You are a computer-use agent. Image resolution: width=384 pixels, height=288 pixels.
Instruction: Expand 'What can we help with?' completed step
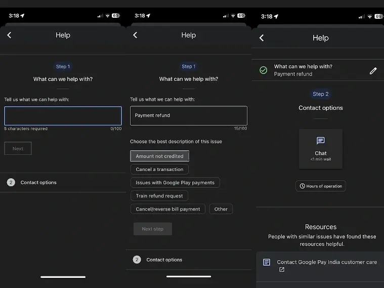(x=304, y=70)
